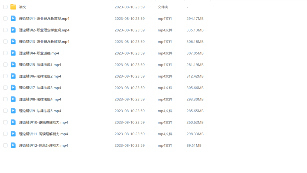Open file name 理论精讲1-职业理念教育观.mp4
Image resolution: width=307 pixels, height=173 pixels.
coord(44,19)
